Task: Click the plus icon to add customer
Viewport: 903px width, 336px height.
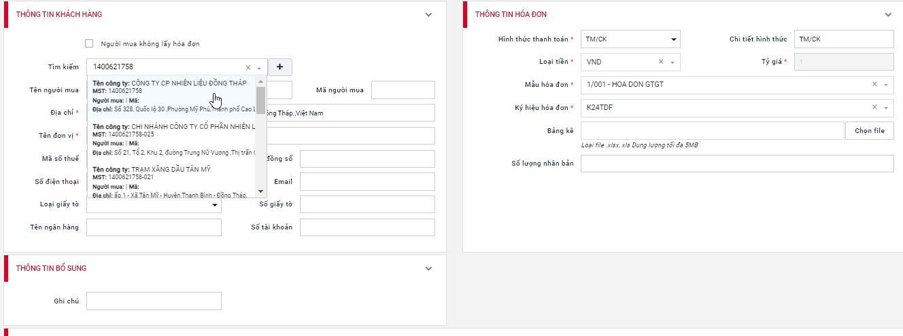Action: [280, 67]
